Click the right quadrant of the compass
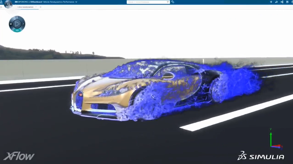 coord(23,24)
